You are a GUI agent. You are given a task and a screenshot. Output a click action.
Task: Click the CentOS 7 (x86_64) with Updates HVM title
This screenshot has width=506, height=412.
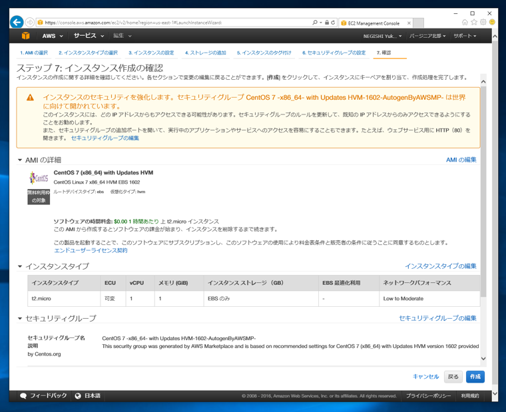click(x=103, y=172)
